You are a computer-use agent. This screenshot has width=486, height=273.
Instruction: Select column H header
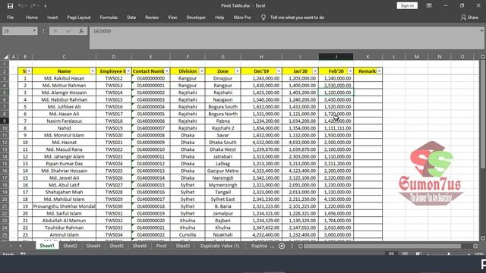(x=261, y=57)
